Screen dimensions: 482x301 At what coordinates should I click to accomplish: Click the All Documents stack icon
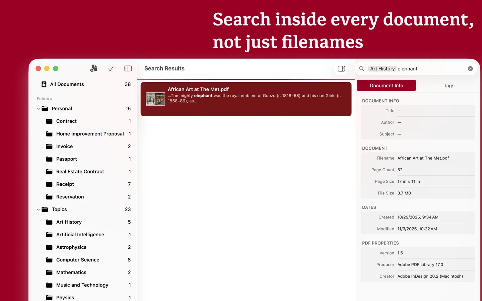(44, 84)
